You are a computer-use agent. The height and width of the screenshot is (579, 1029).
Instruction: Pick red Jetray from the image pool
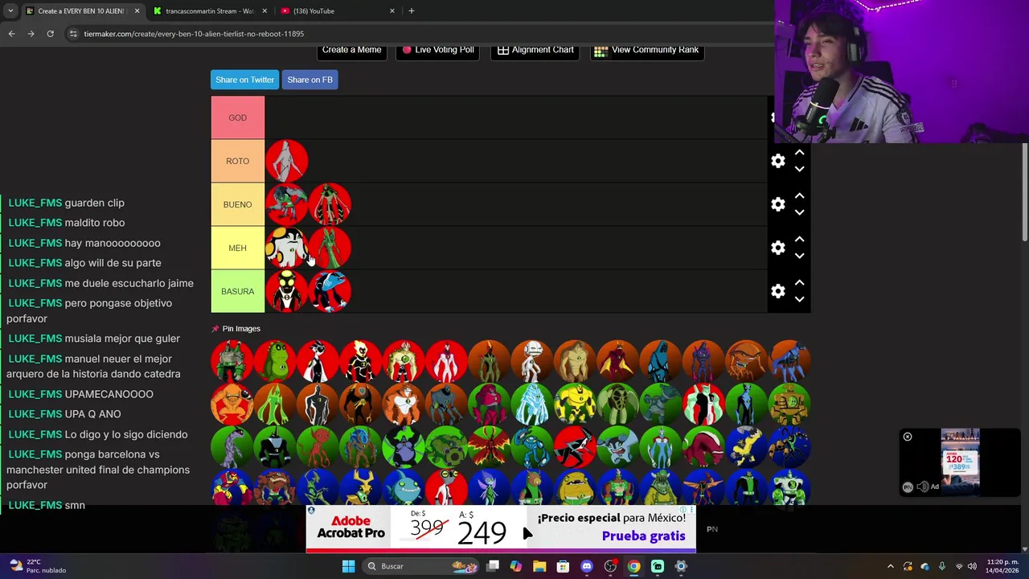tap(617, 360)
